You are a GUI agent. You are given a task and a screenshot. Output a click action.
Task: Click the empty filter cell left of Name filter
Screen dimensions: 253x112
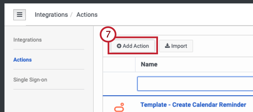(119, 84)
